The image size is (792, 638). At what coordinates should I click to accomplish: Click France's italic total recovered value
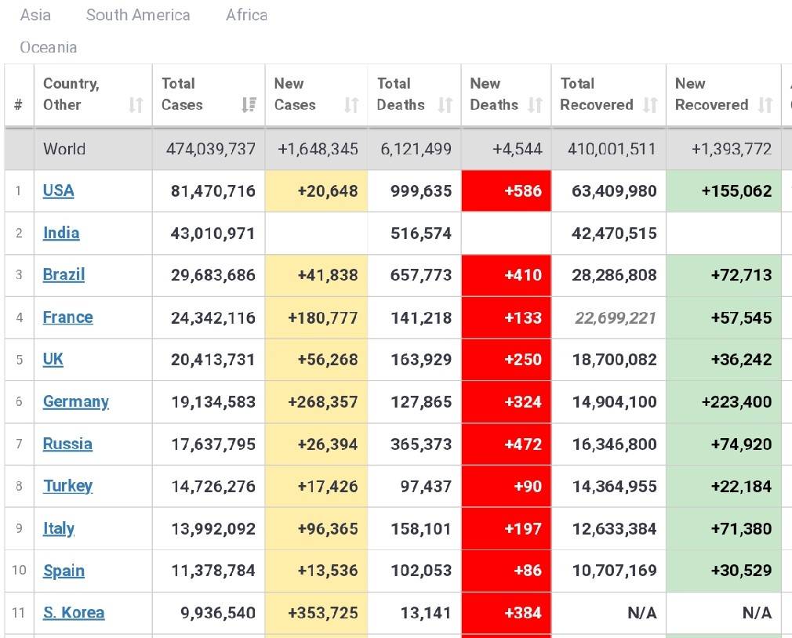click(x=615, y=317)
